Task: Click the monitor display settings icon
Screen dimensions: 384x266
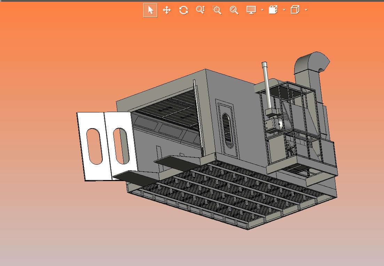Action: 251,10
